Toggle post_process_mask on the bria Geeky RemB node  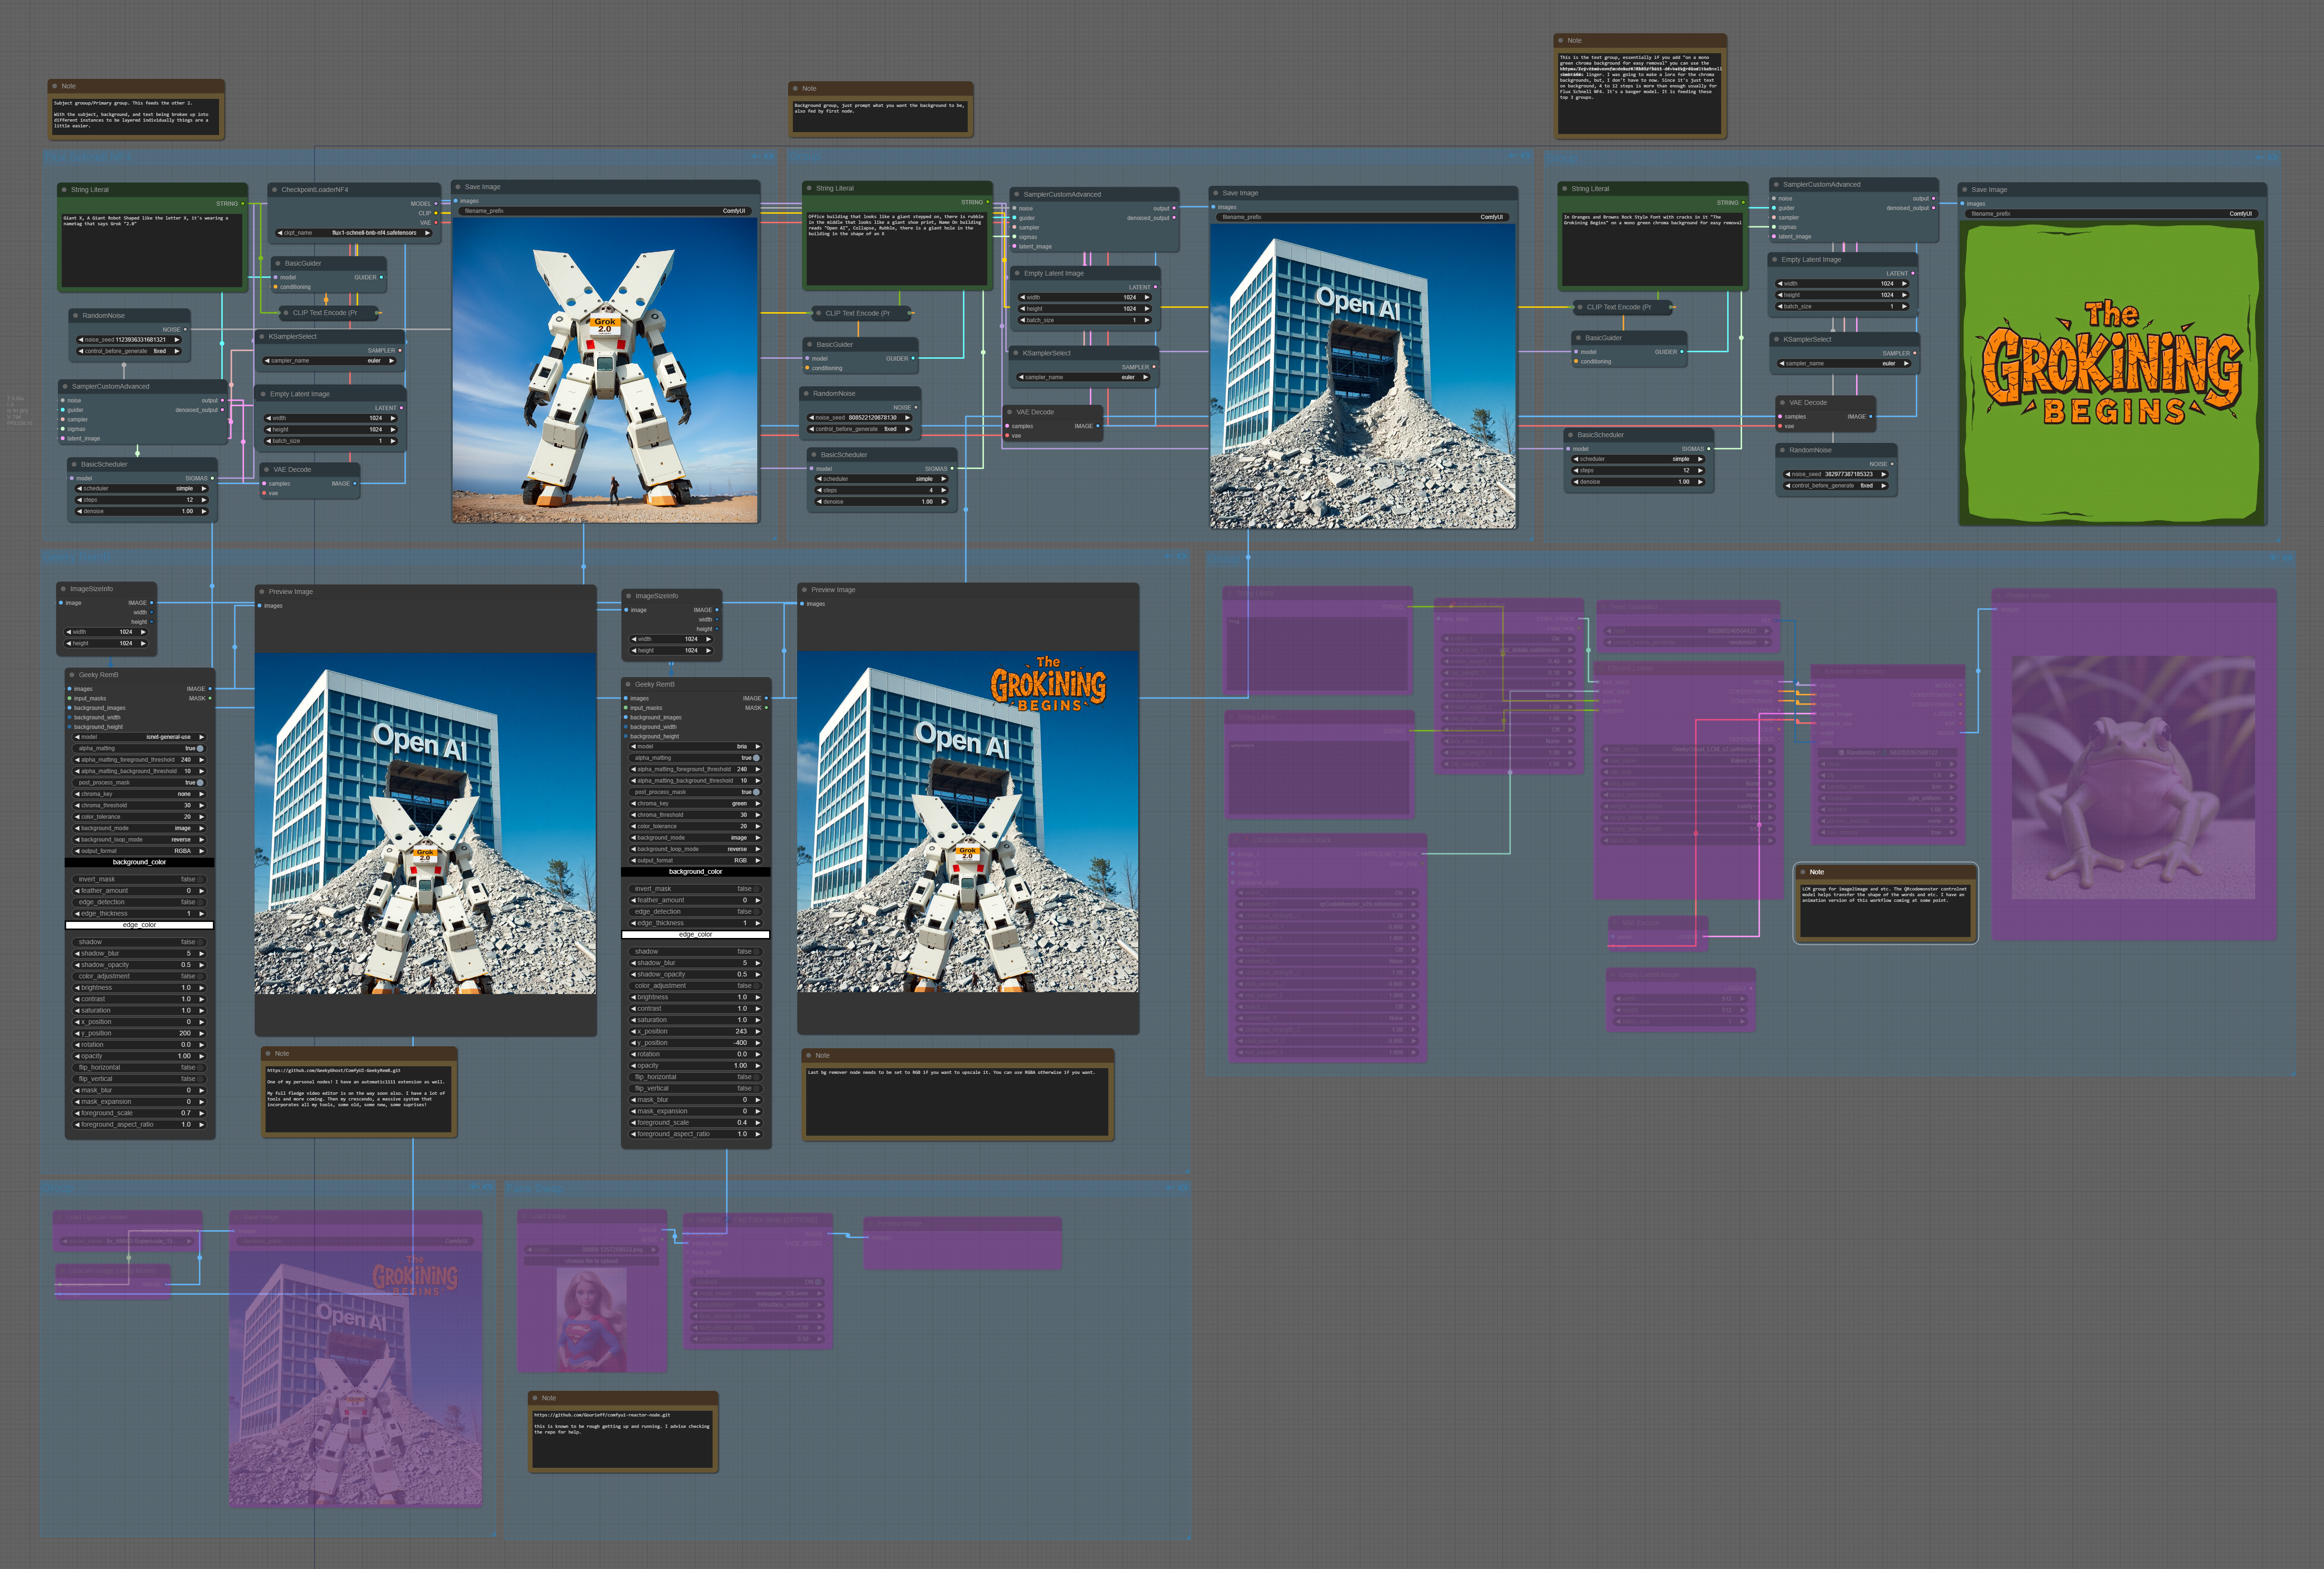pyautogui.click(x=756, y=792)
